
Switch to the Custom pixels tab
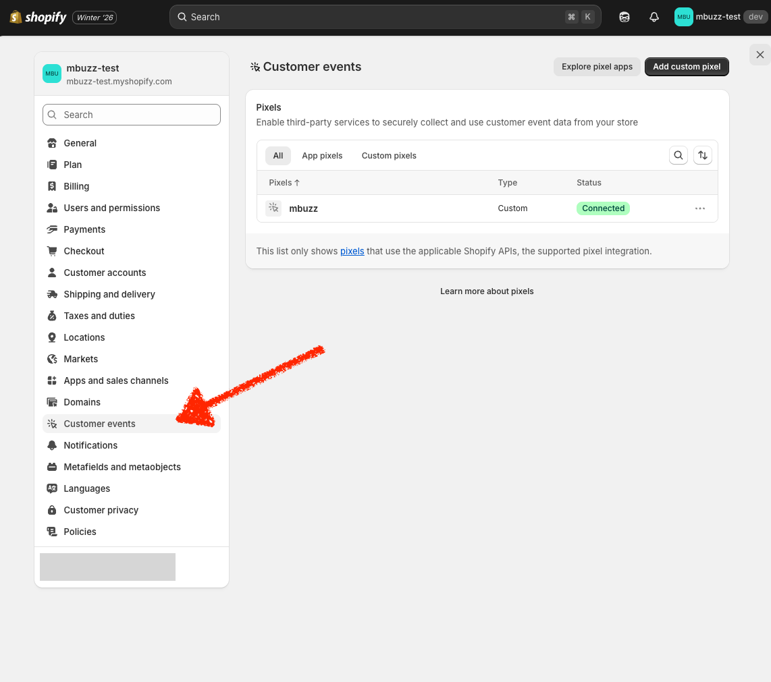pos(389,156)
